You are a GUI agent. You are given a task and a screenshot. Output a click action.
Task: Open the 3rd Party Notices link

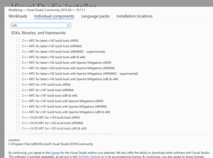(x=89, y=157)
